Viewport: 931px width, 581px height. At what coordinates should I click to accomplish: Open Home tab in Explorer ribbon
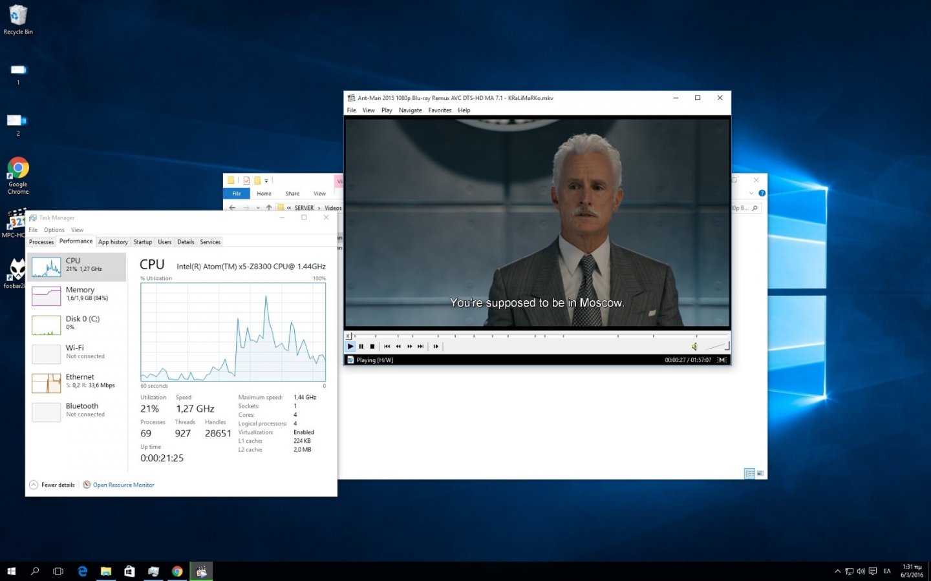[x=264, y=194]
